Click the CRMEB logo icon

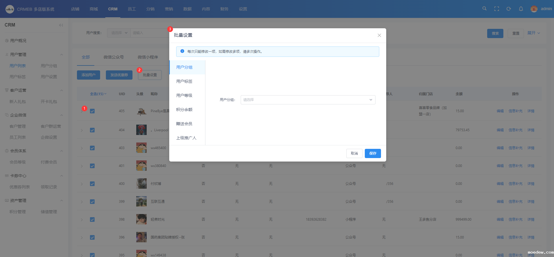[10, 9]
